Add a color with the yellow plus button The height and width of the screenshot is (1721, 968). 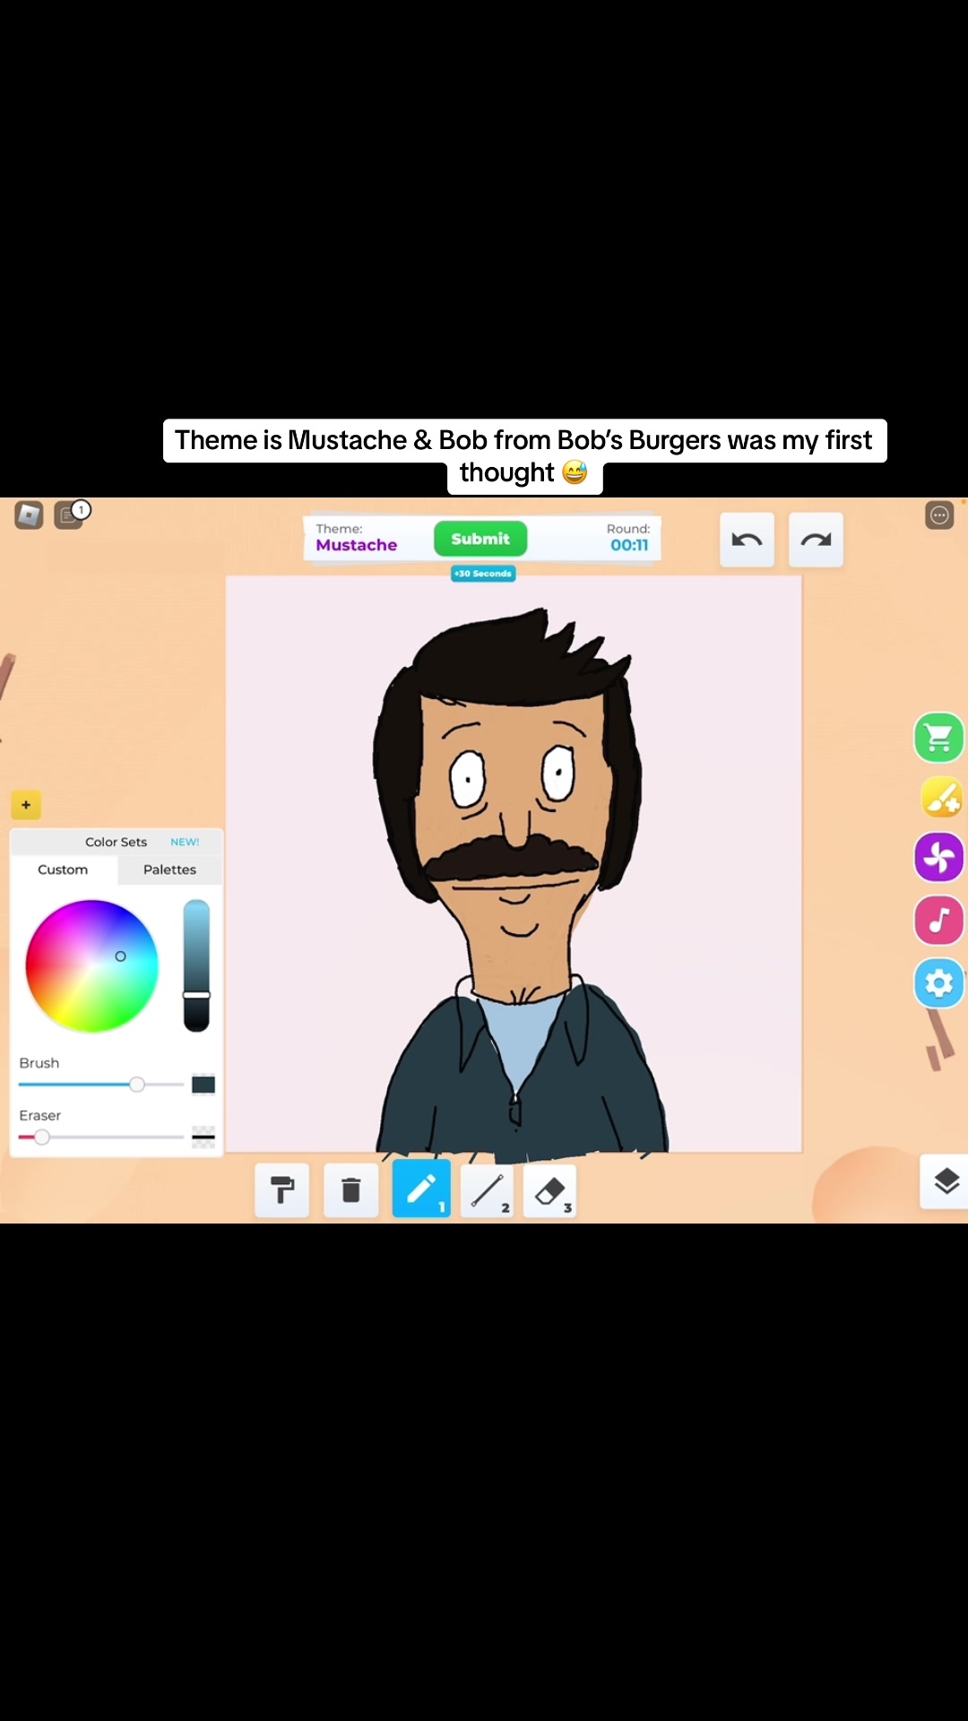point(26,805)
